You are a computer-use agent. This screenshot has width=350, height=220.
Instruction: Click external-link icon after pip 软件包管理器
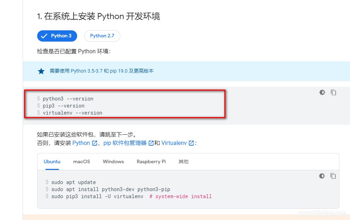[x=151, y=143]
